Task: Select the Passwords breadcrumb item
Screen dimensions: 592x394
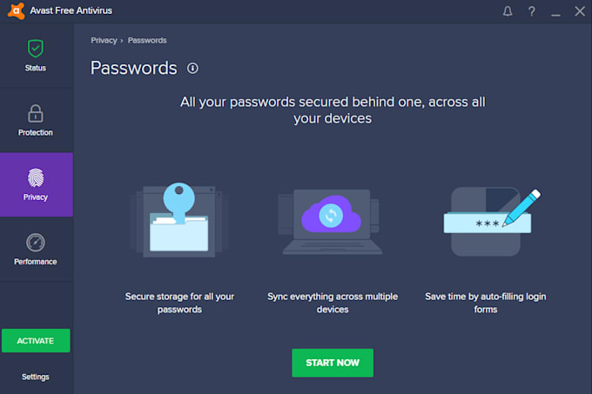Action: 147,41
